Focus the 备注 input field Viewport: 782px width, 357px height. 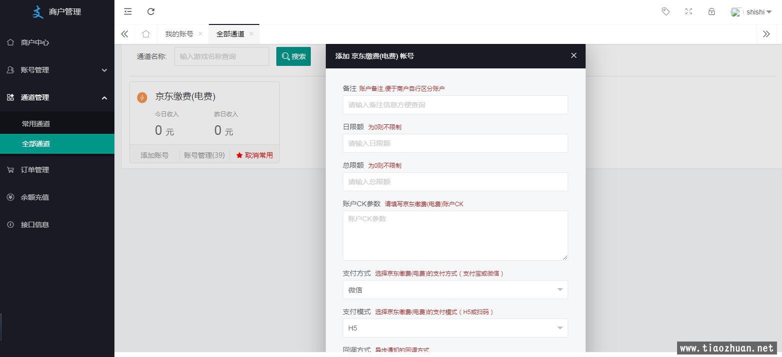pyautogui.click(x=455, y=105)
